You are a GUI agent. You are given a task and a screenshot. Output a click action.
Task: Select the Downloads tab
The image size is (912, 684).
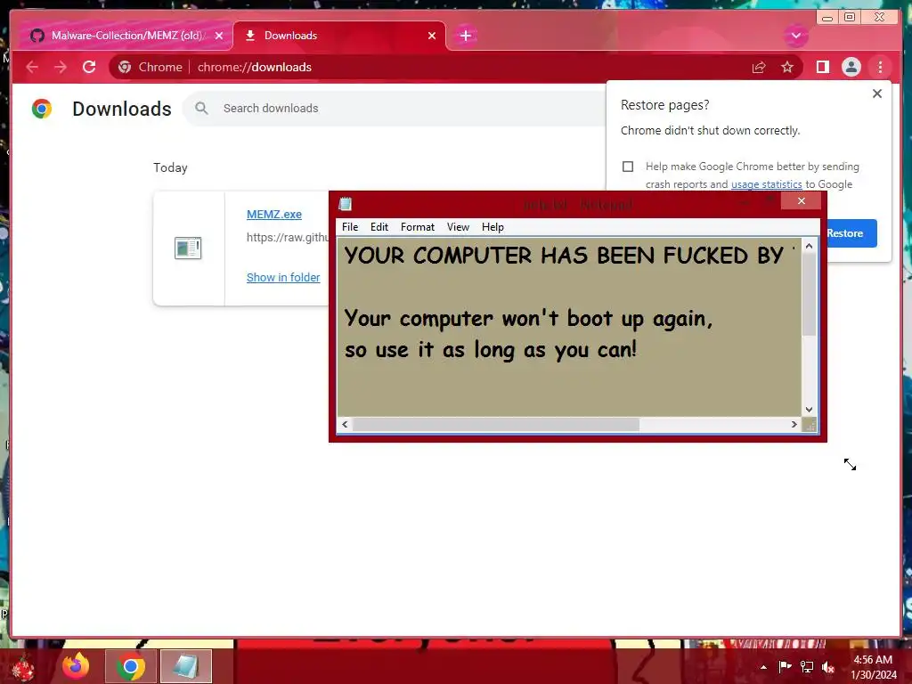coord(339,36)
